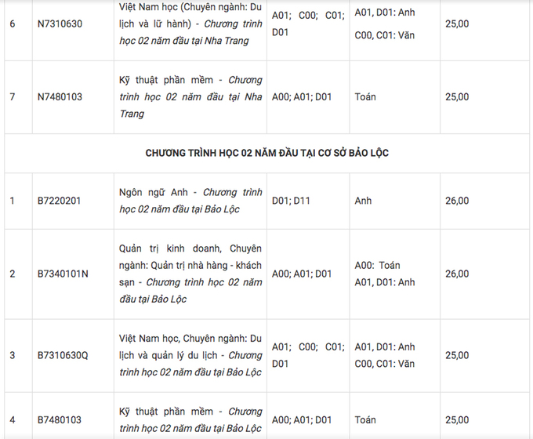Click the score 25,00 in row N7310630

[457, 24]
